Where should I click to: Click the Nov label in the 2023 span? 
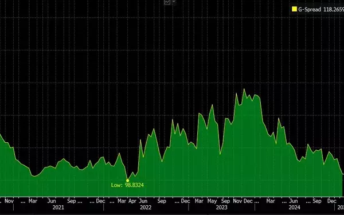click(x=237, y=201)
